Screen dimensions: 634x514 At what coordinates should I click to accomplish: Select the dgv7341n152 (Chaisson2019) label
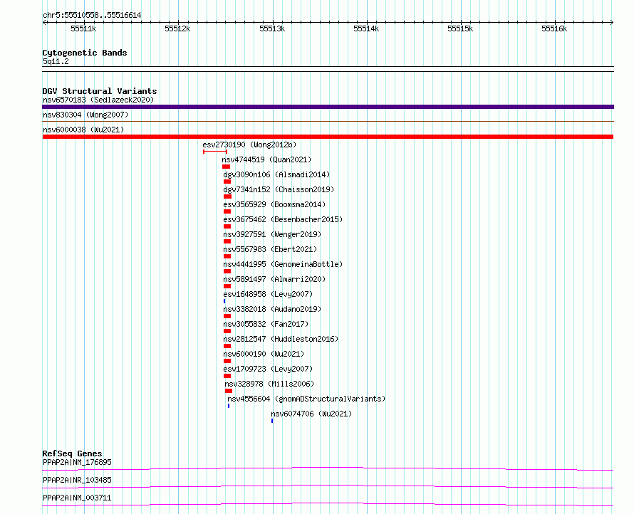(279, 189)
